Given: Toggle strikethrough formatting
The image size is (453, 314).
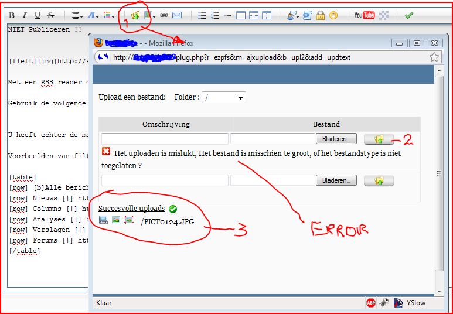Looking at the screenshot, I should click(50, 15).
